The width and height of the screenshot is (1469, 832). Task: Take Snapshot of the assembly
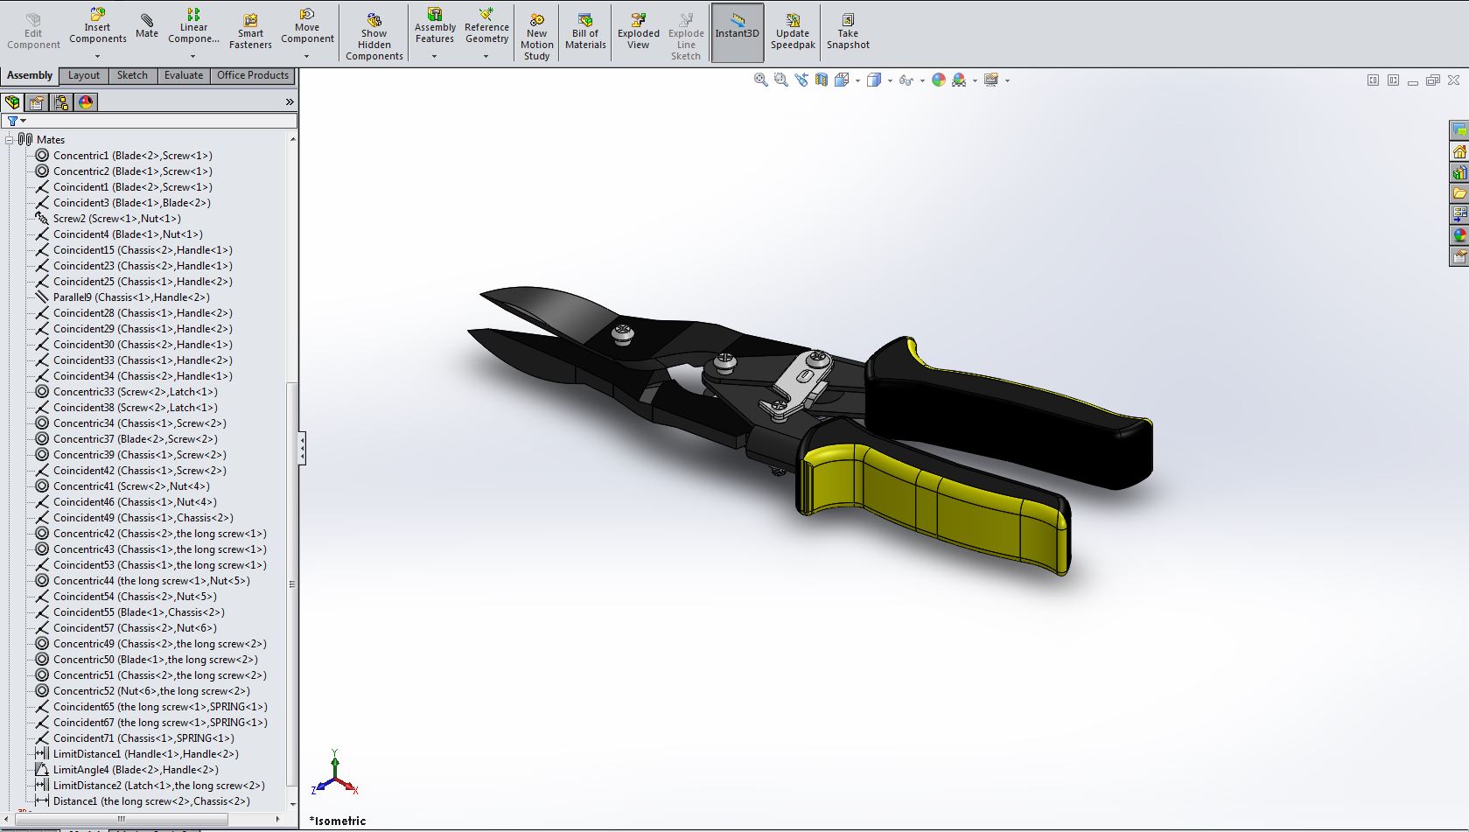click(848, 31)
